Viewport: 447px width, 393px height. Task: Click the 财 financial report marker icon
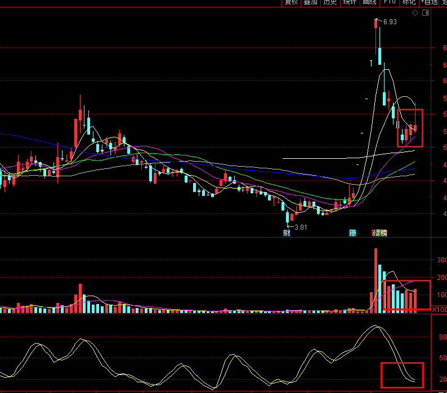(287, 233)
